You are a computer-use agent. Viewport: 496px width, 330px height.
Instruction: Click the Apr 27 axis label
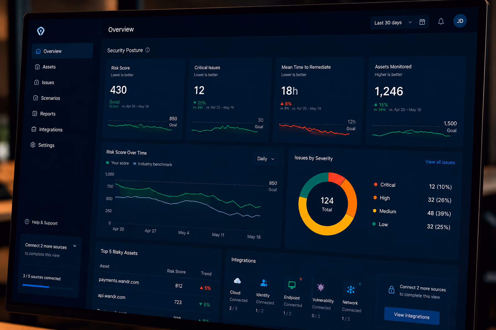[x=150, y=231]
